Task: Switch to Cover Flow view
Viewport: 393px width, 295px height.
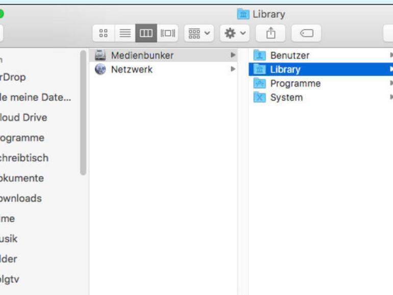Action: [168, 33]
